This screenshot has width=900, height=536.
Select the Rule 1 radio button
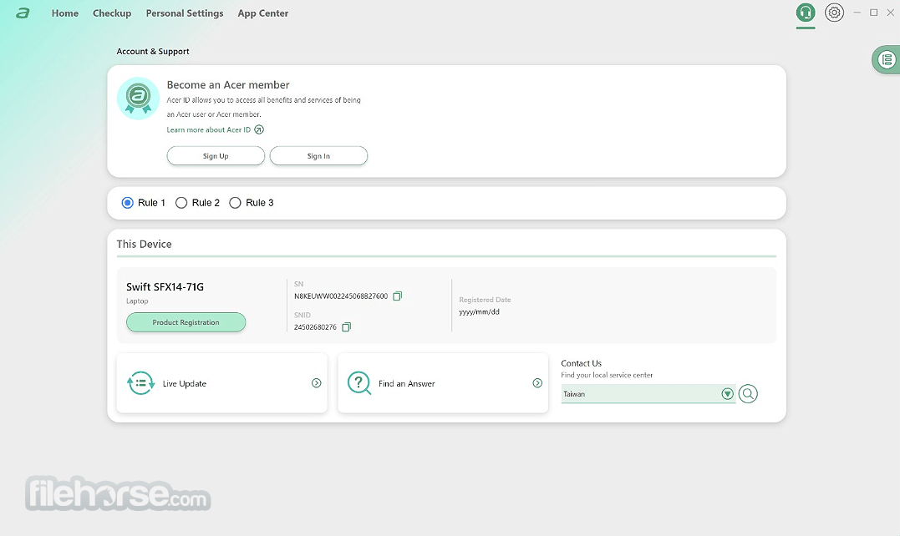(x=127, y=203)
